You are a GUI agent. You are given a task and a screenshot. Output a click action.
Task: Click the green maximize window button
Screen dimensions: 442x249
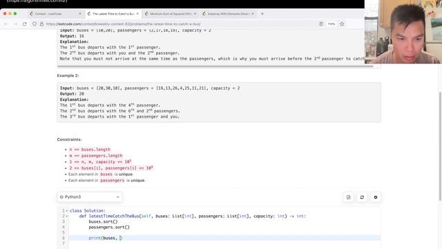[x=15, y=14]
